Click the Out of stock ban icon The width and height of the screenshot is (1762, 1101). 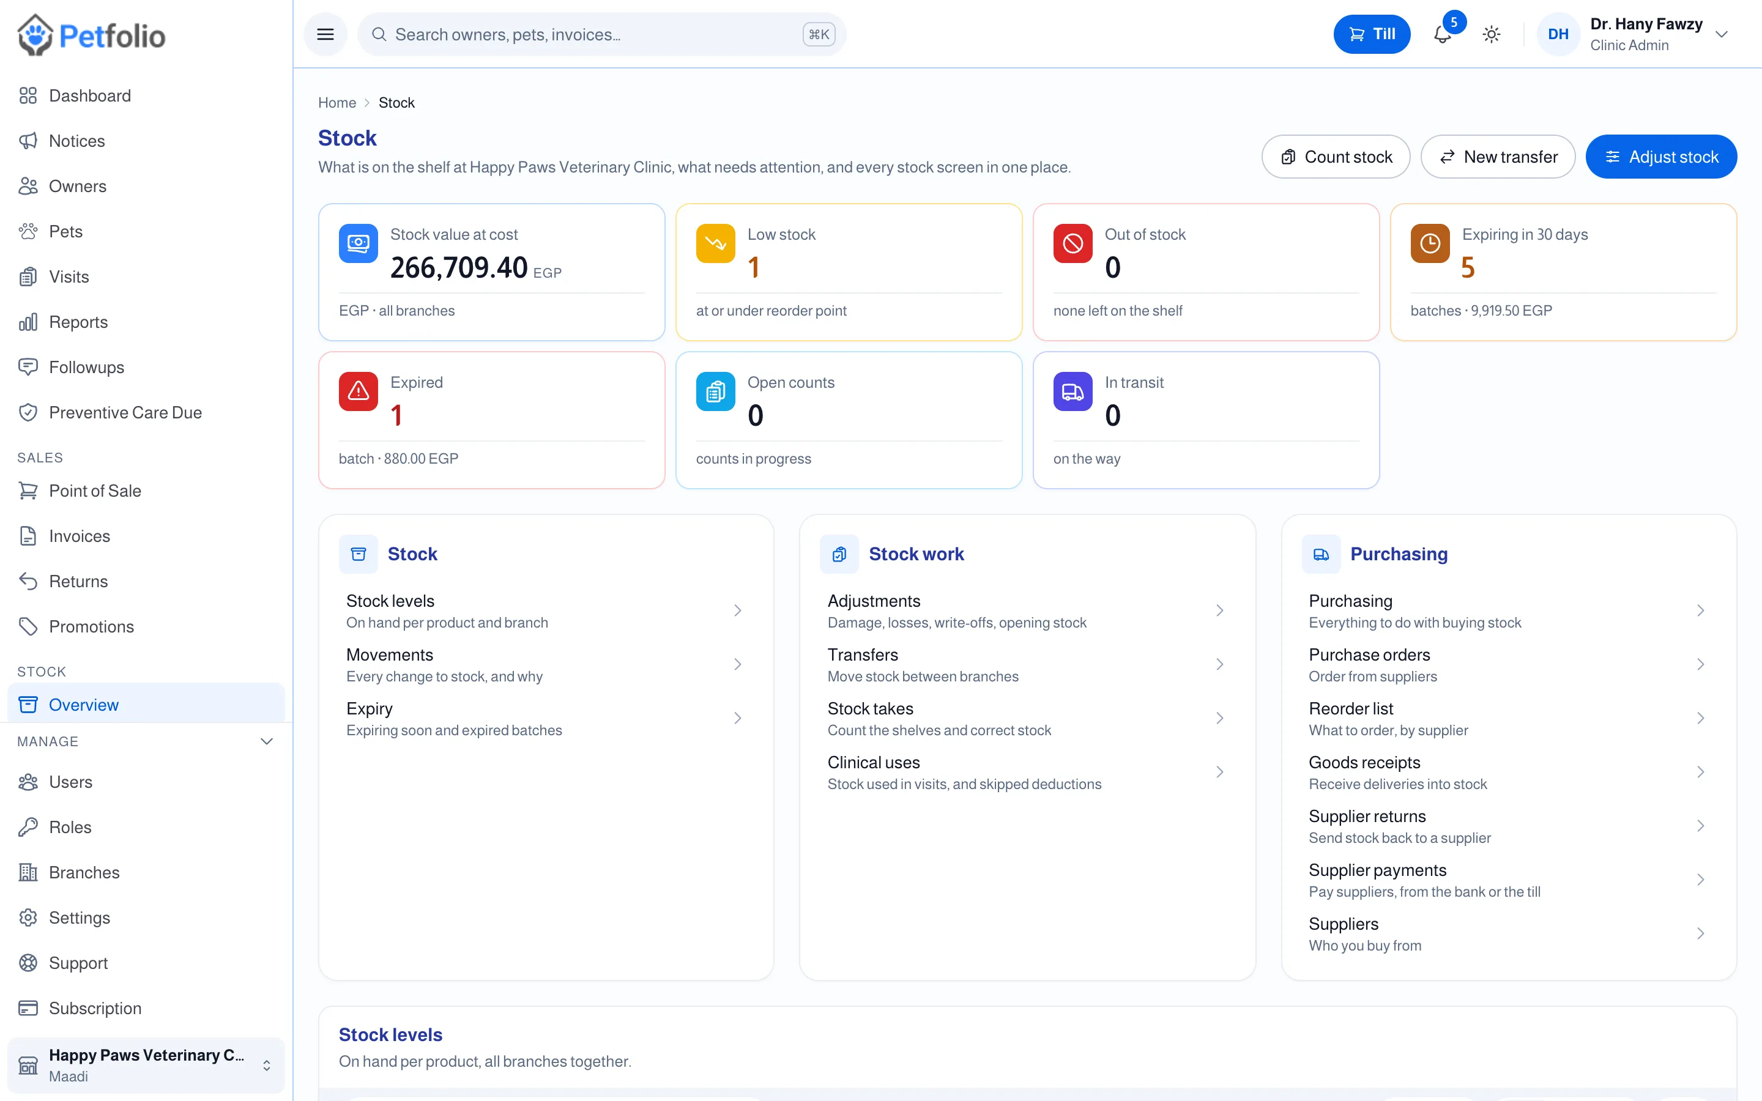coord(1072,243)
